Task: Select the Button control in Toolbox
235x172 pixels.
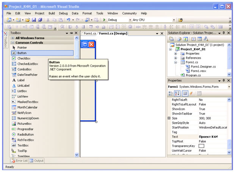Action: coord(42,53)
